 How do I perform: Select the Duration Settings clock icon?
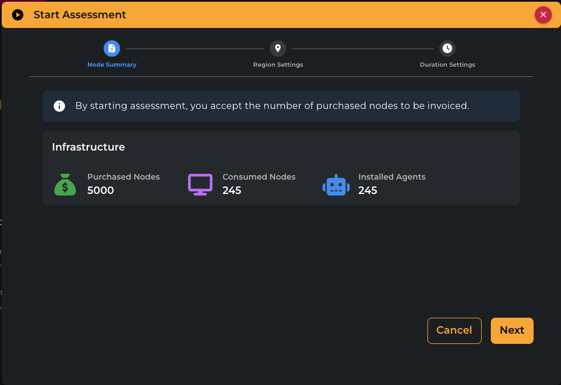coord(447,48)
